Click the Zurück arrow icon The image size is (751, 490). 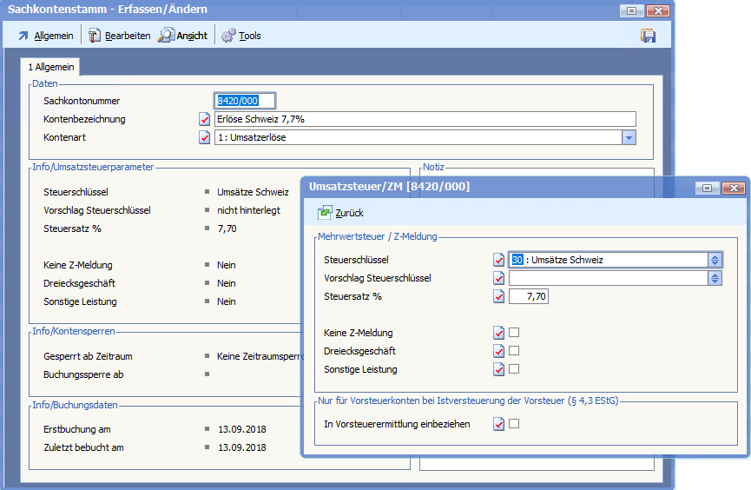click(325, 212)
